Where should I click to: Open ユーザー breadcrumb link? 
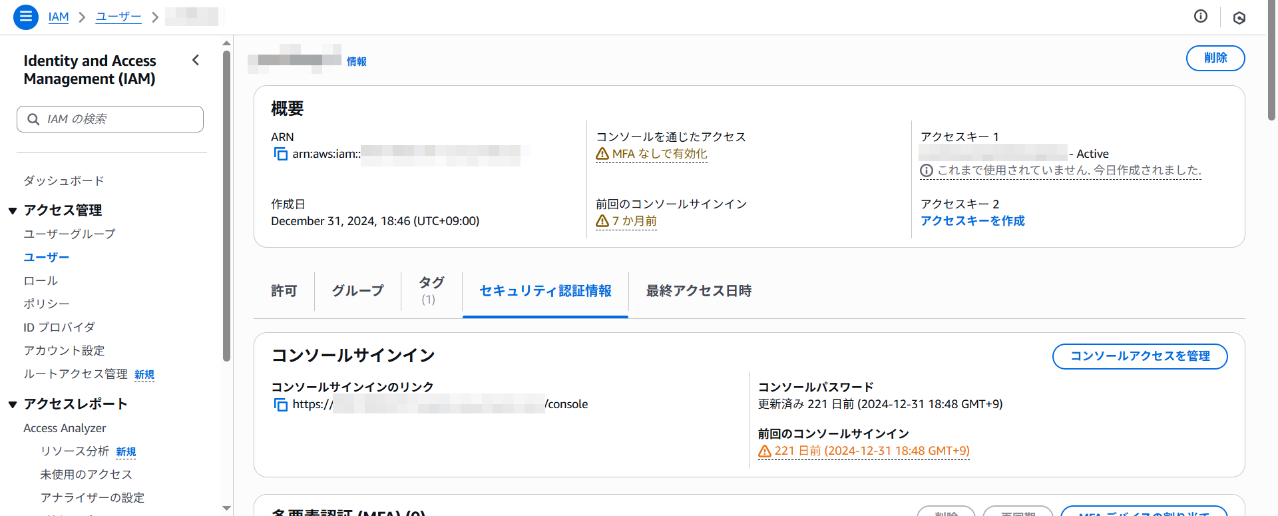click(118, 17)
